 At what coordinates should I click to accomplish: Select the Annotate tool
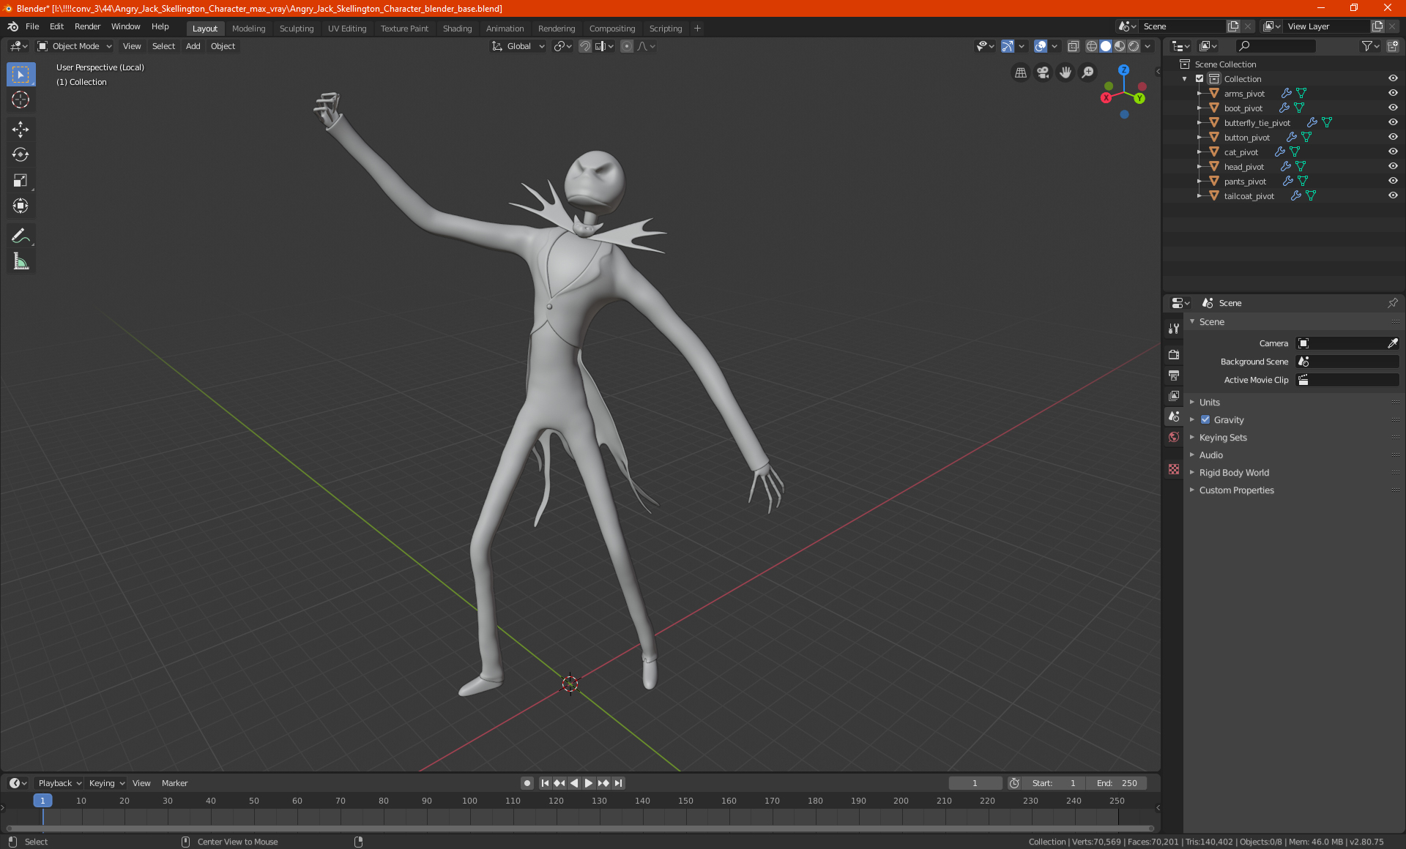[x=21, y=236]
